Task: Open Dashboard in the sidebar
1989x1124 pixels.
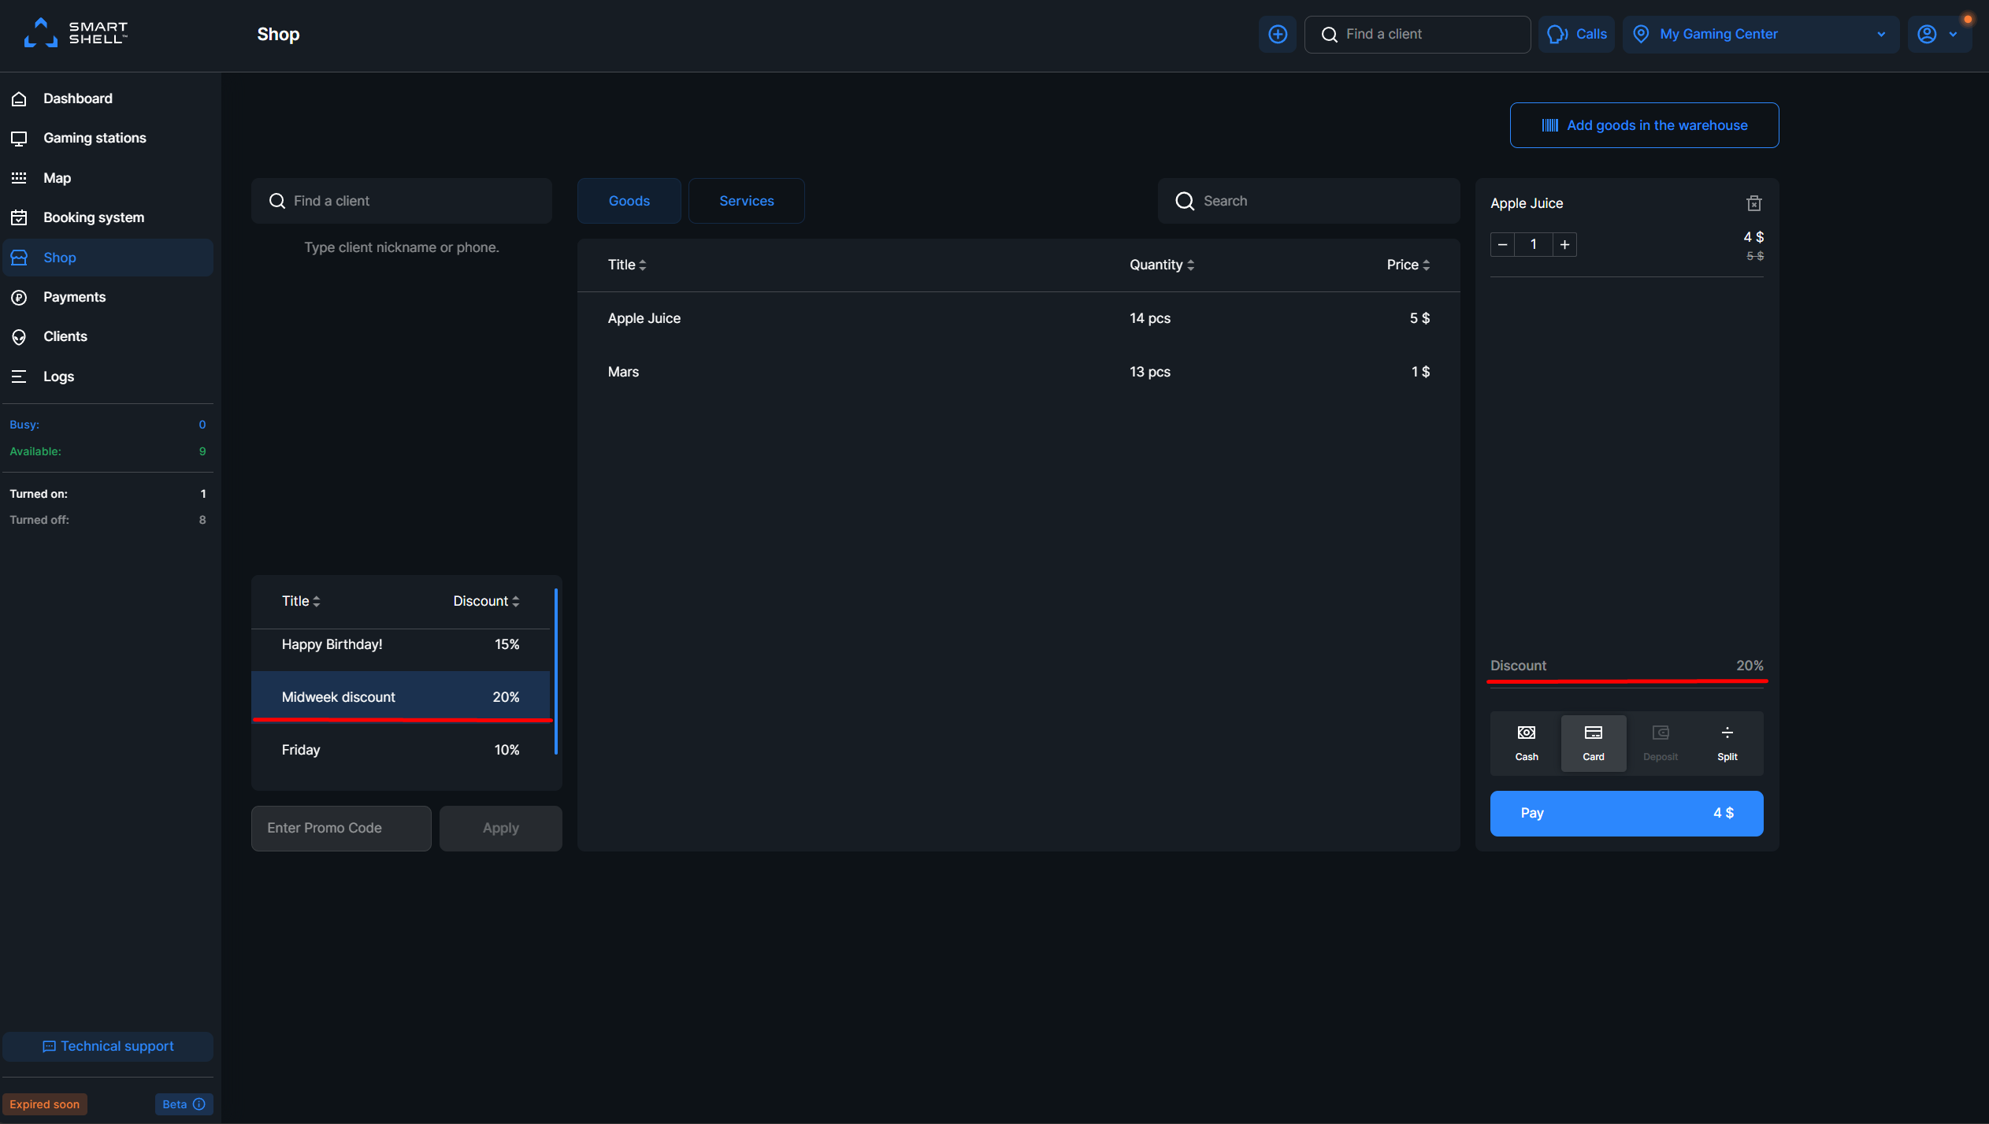Action: click(77, 98)
